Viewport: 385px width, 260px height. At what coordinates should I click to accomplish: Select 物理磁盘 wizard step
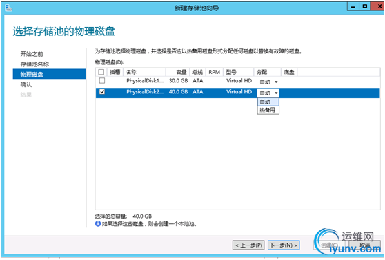tap(49, 74)
